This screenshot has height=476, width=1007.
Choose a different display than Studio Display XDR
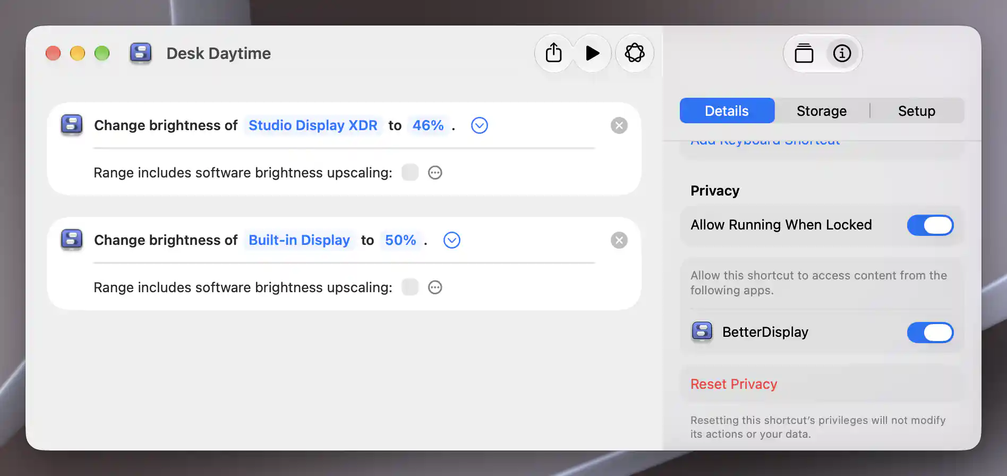[x=313, y=125]
